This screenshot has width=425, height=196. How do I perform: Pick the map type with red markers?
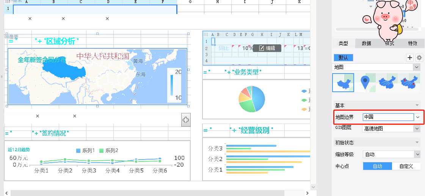[x=410, y=83]
